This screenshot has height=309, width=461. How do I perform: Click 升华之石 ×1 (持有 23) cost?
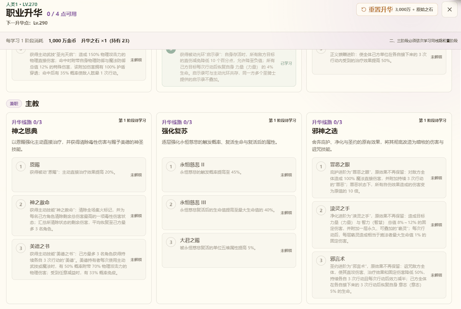click(x=105, y=41)
